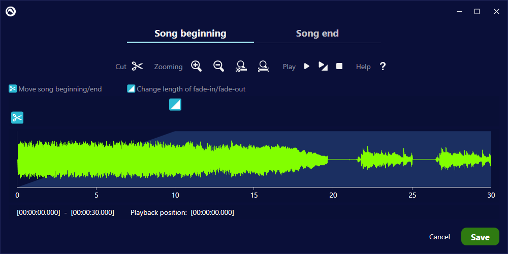The width and height of the screenshot is (508, 254).
Task: Cancel the editing dialog
Action: pyautogui.click(x=439, y=237)
